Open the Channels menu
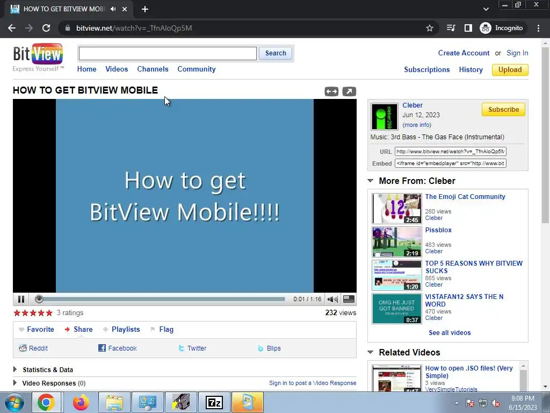The height and width of the screenshot is (413, 550). point(153,69)
